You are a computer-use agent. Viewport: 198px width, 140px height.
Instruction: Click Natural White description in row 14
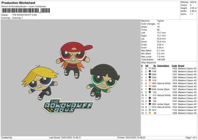tap(164, 107)
